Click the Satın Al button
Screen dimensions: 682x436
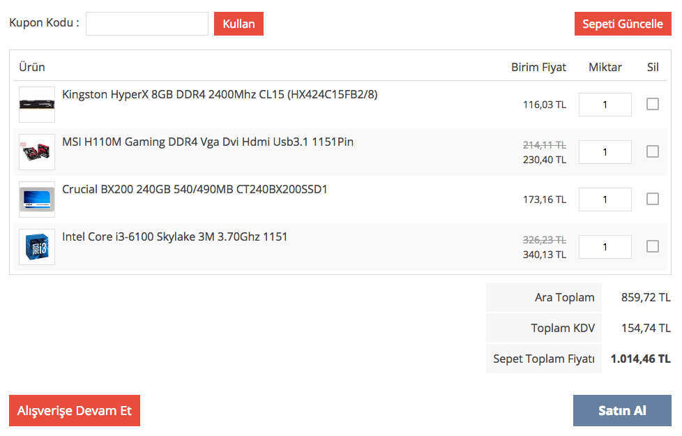point(622,410)
